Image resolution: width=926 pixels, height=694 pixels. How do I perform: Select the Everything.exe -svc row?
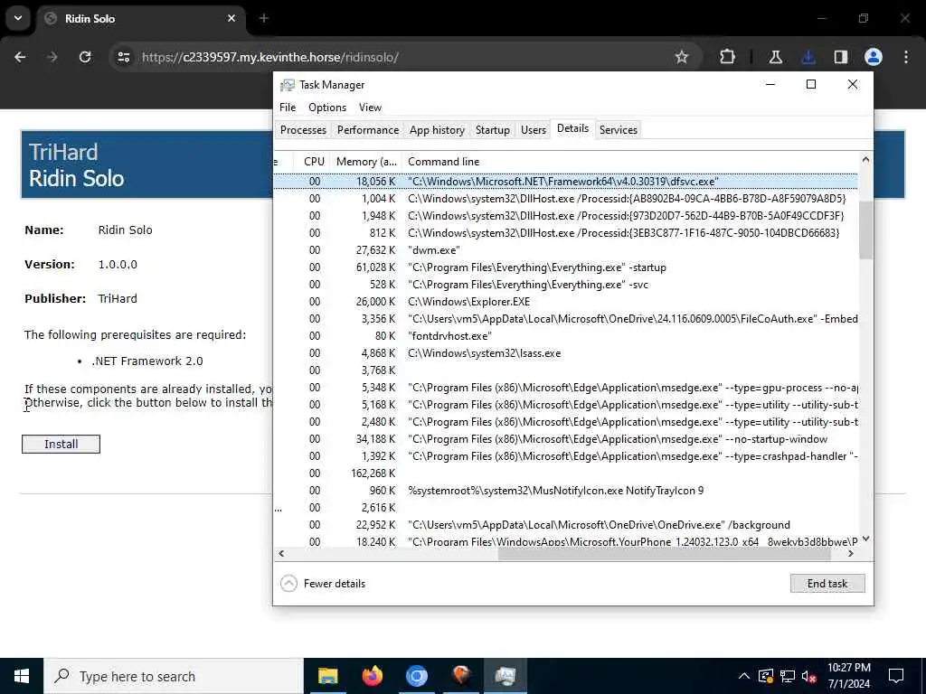tap(566, 285)
